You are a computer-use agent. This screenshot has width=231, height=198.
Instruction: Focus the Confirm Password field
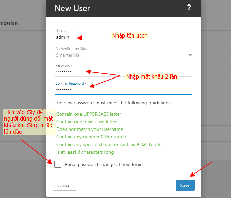[x=124, y=90]
